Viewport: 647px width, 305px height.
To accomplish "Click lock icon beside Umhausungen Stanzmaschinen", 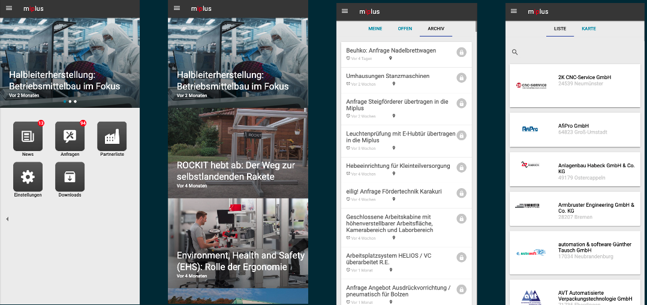I will (x=461, y=78).
